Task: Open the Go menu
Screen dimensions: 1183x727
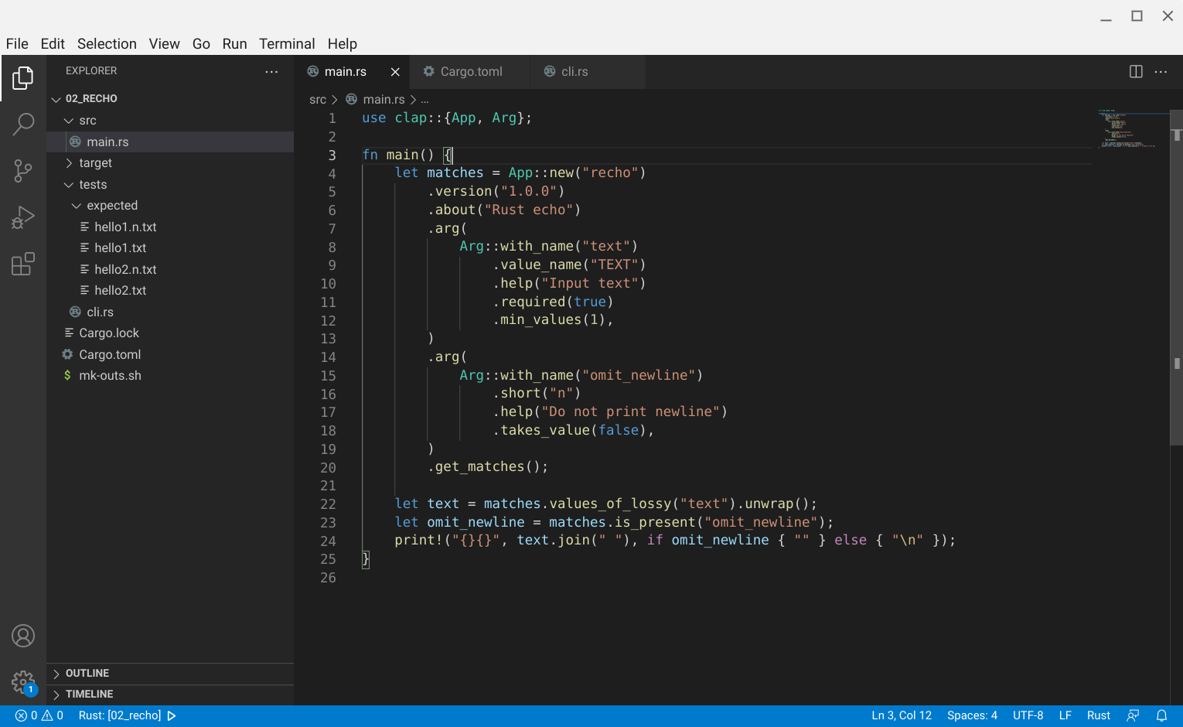Action: coord(201,44)
